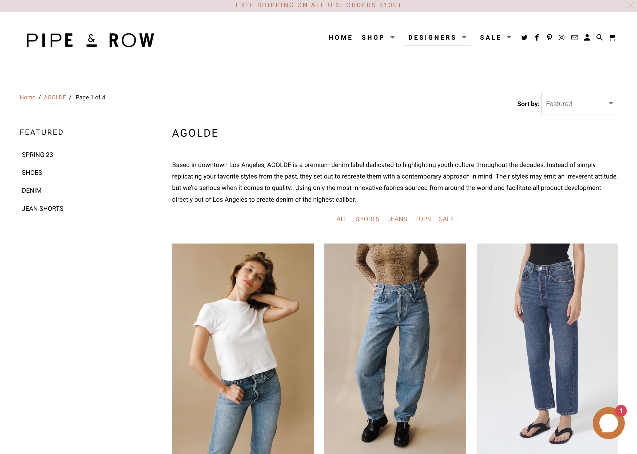Select SPRING 23 in Featured sidebar

pos(38,155)
